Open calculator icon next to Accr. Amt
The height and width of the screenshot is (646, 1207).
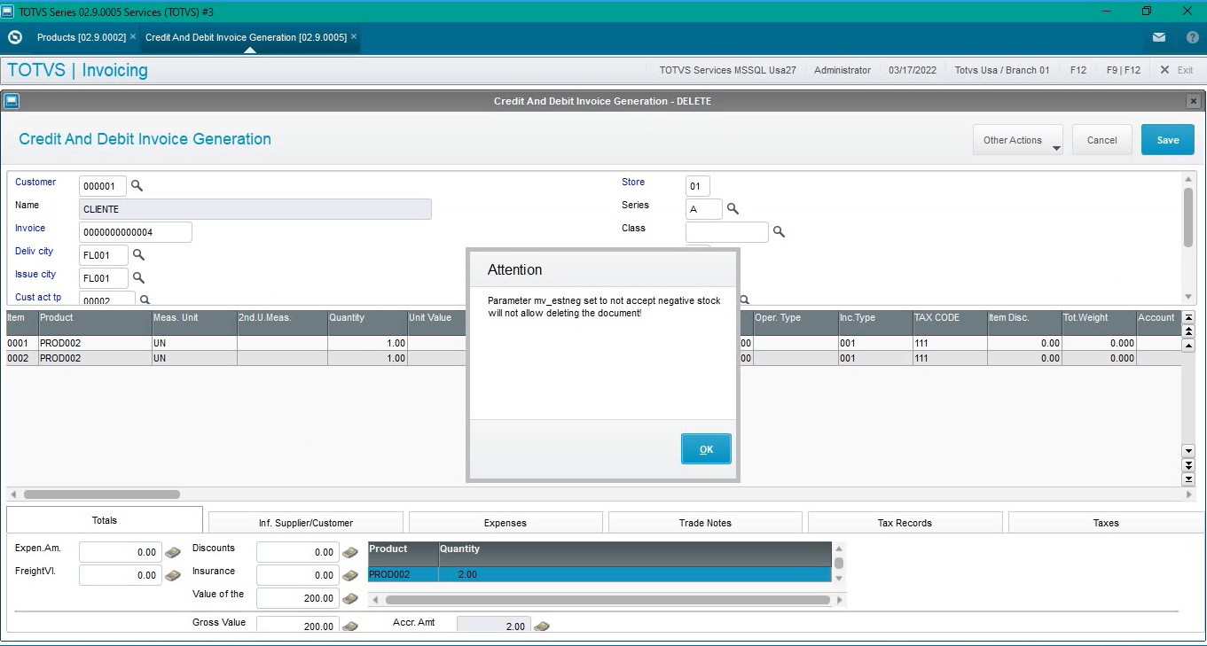click(x=542, y=626)
